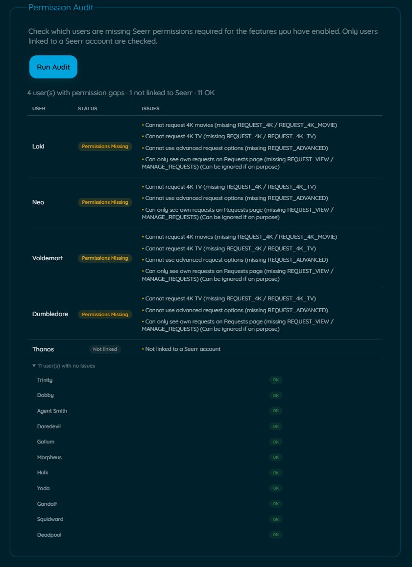Click Voldemort's Cannot request 4K TV issue

(229, 248)
